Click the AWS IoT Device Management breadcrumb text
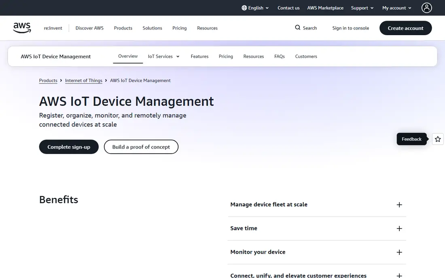The height and width of the screenshot is (278, 445). [140, 80]
